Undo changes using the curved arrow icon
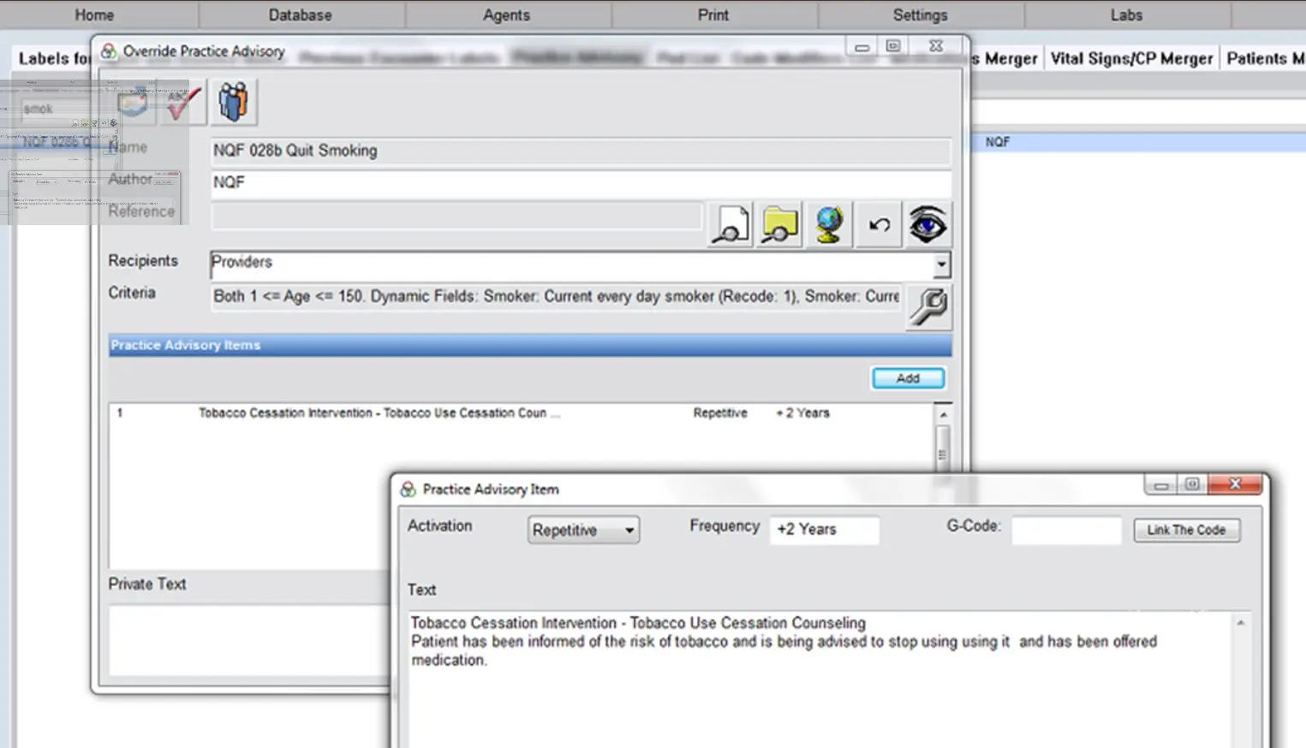The image size is (1306, 748). [x=878, y=224]
